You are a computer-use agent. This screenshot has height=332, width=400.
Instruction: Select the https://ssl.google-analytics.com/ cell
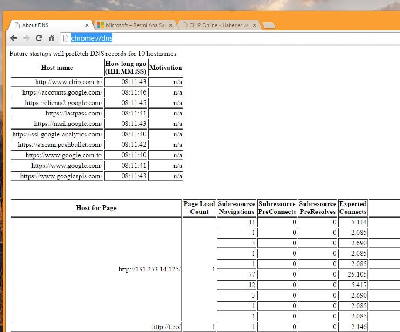57,134
